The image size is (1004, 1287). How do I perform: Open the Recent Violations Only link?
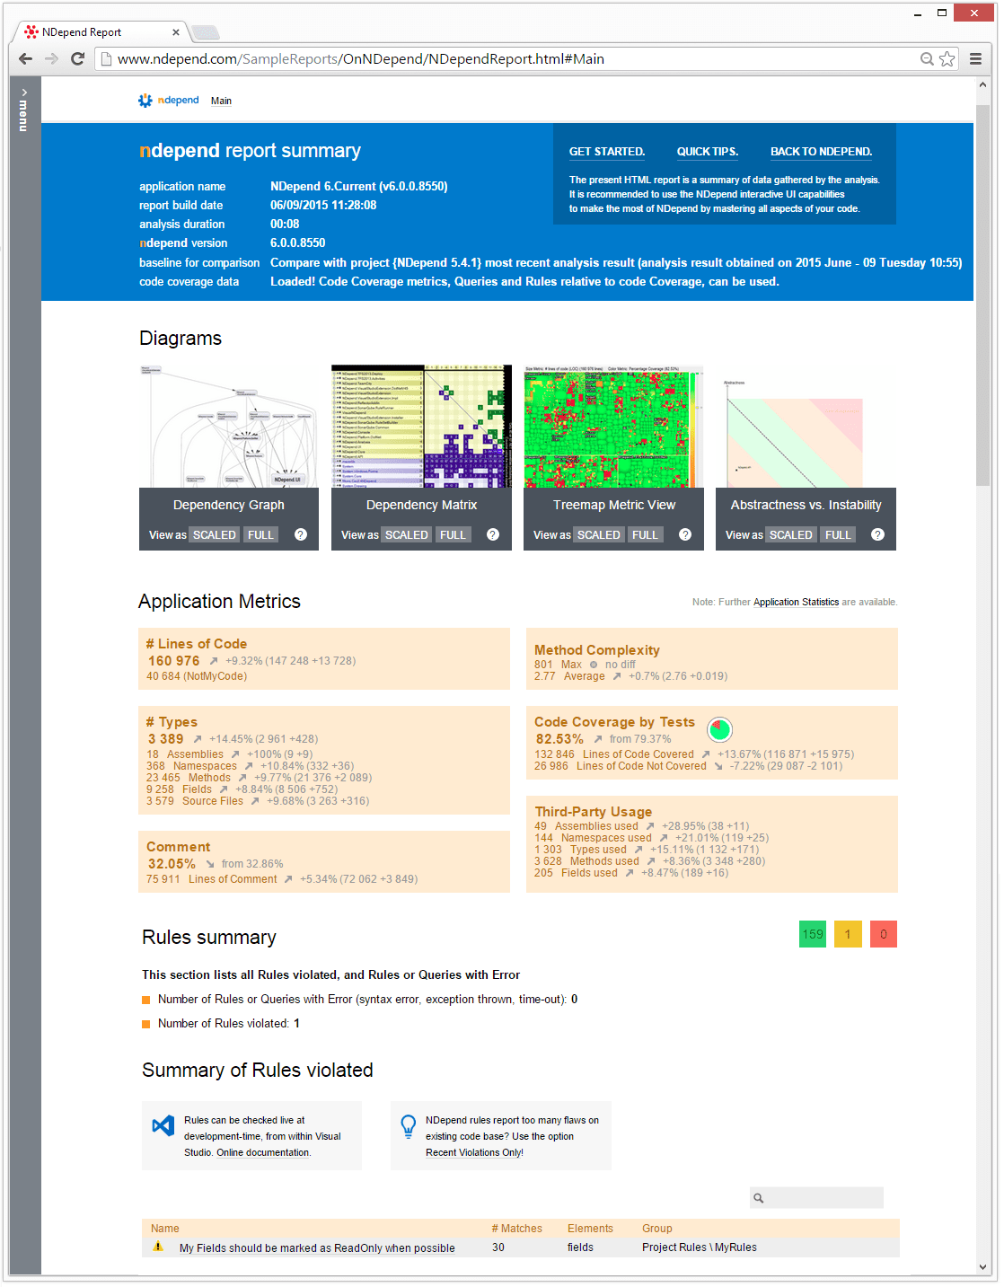(x=473, y=1152)
